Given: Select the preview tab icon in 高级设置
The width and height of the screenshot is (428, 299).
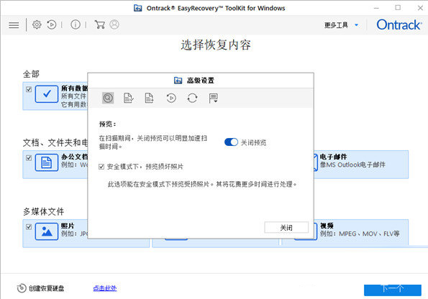Looking at the screenshot, I should 108,98.
